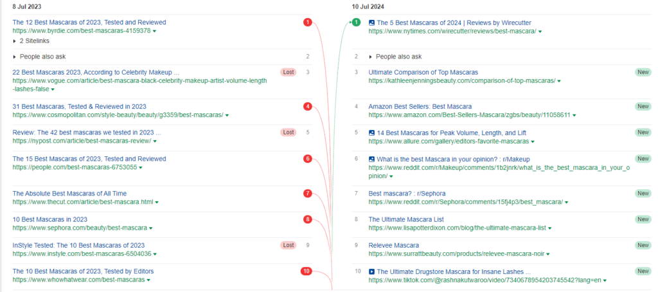Open Ultimate Comparison of Top Mascaras link
Image resolution: width=658 pixels, height=292 pixels.
(423, 72)
